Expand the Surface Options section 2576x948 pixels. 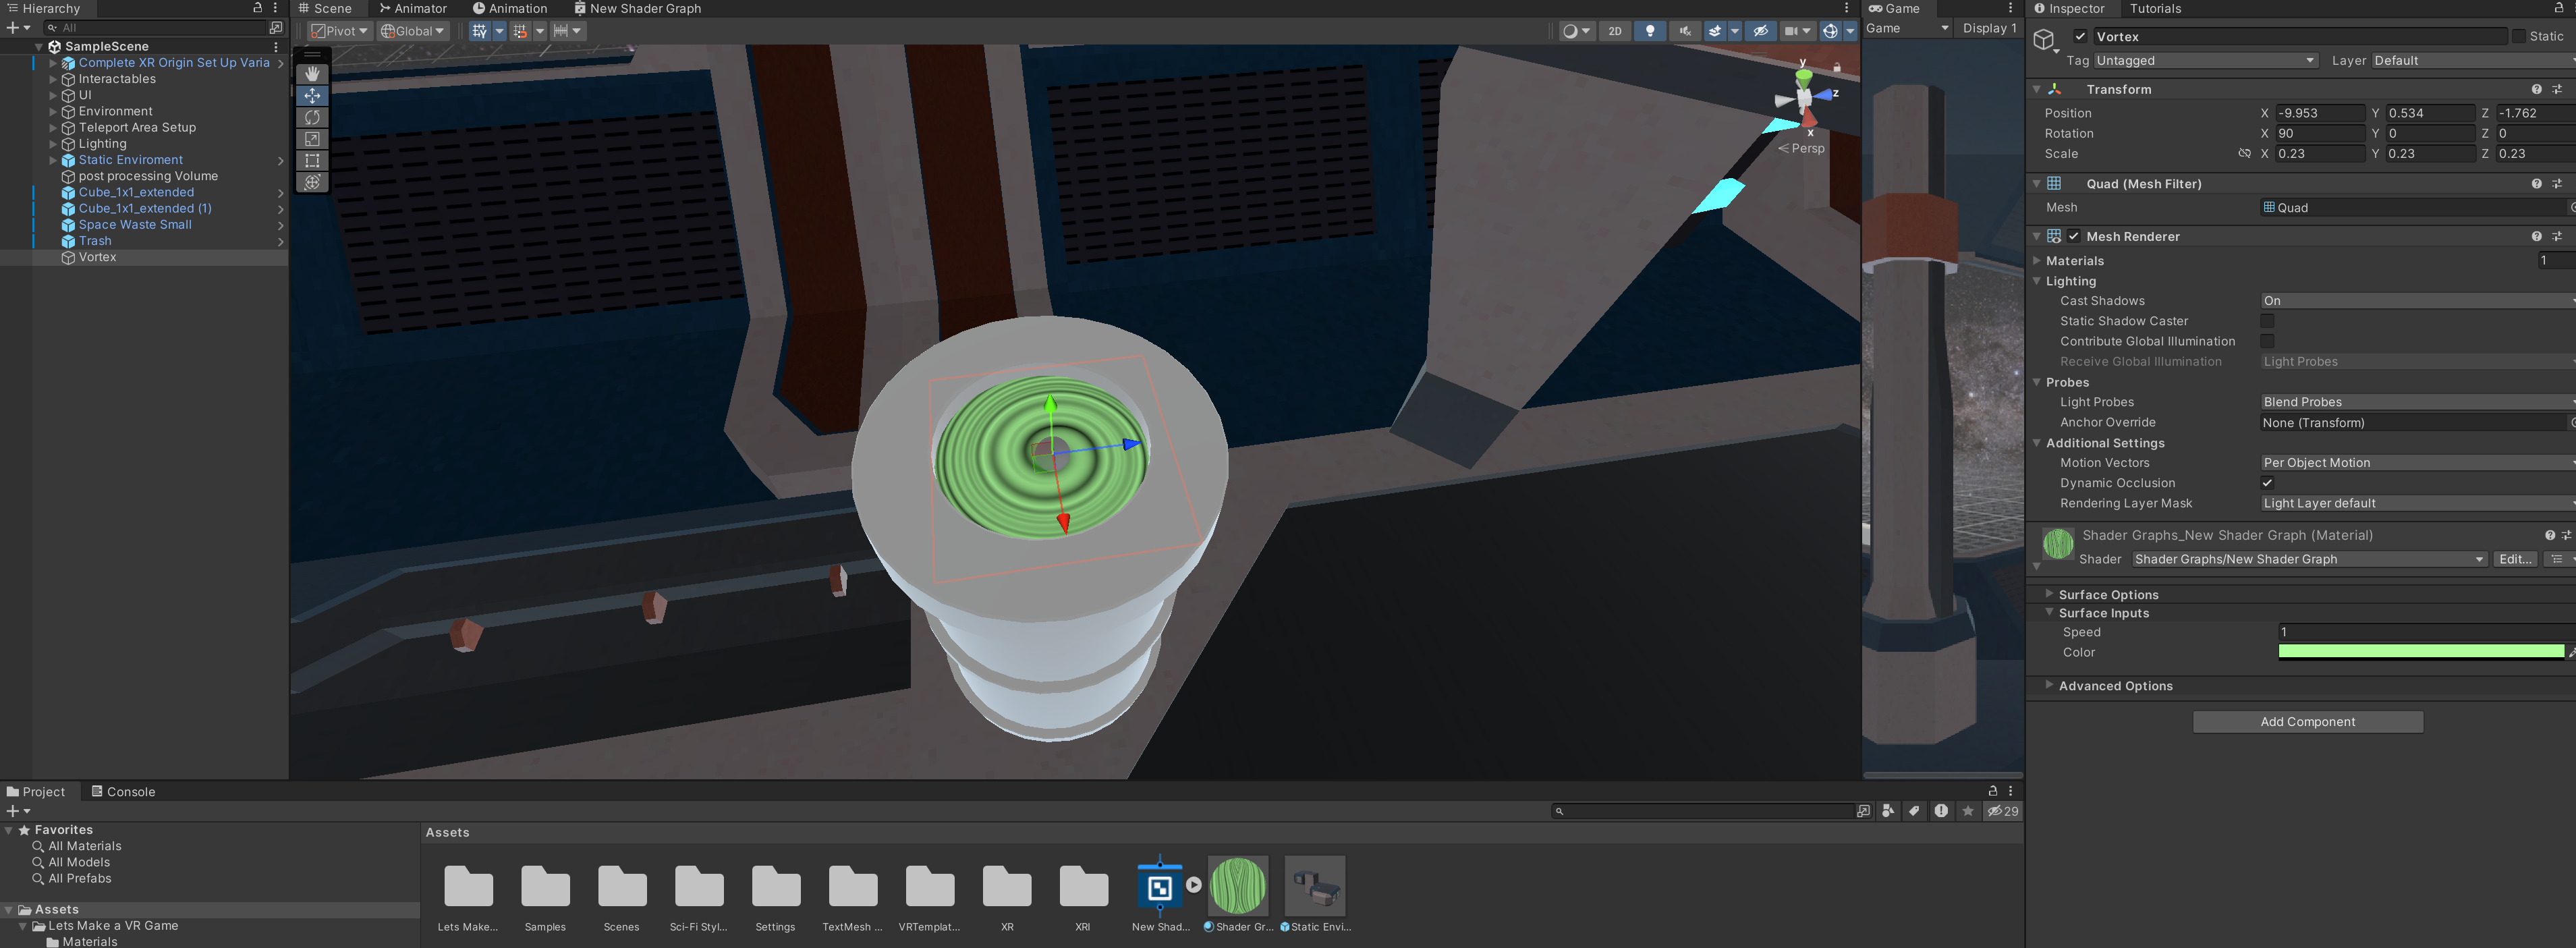click(x=2108, y=595)
